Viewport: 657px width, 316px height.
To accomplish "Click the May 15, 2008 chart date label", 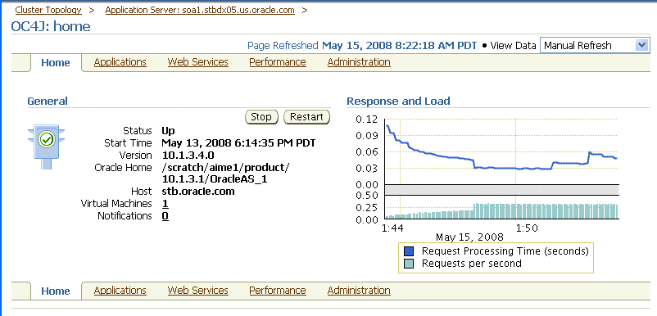I will pyautogui.click(x=469, y=237).
